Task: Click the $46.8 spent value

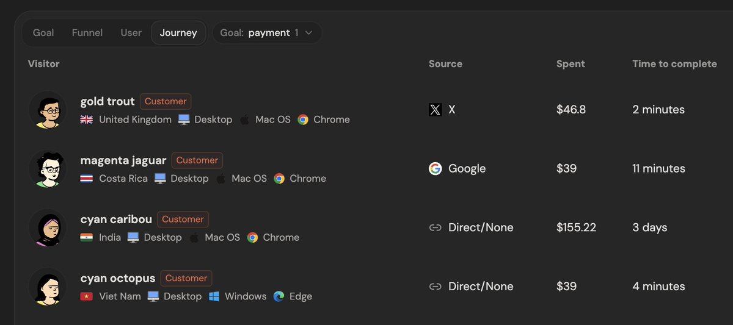Action: (x=571, y=110)
